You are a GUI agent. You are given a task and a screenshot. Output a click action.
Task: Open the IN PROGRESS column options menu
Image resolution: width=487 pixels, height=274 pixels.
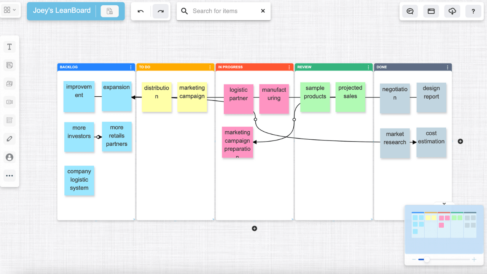pos(289,67)
